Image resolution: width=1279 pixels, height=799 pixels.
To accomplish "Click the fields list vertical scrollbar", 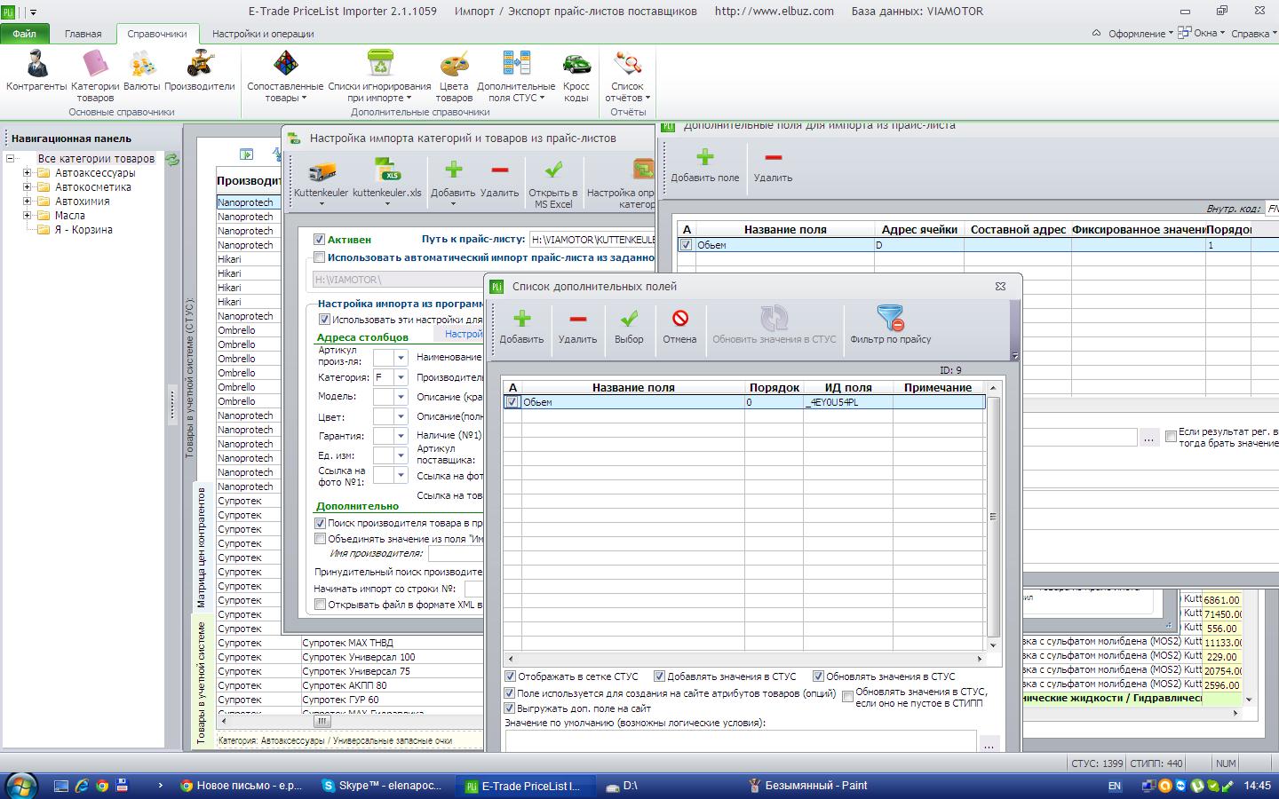I will click(993, 517).
